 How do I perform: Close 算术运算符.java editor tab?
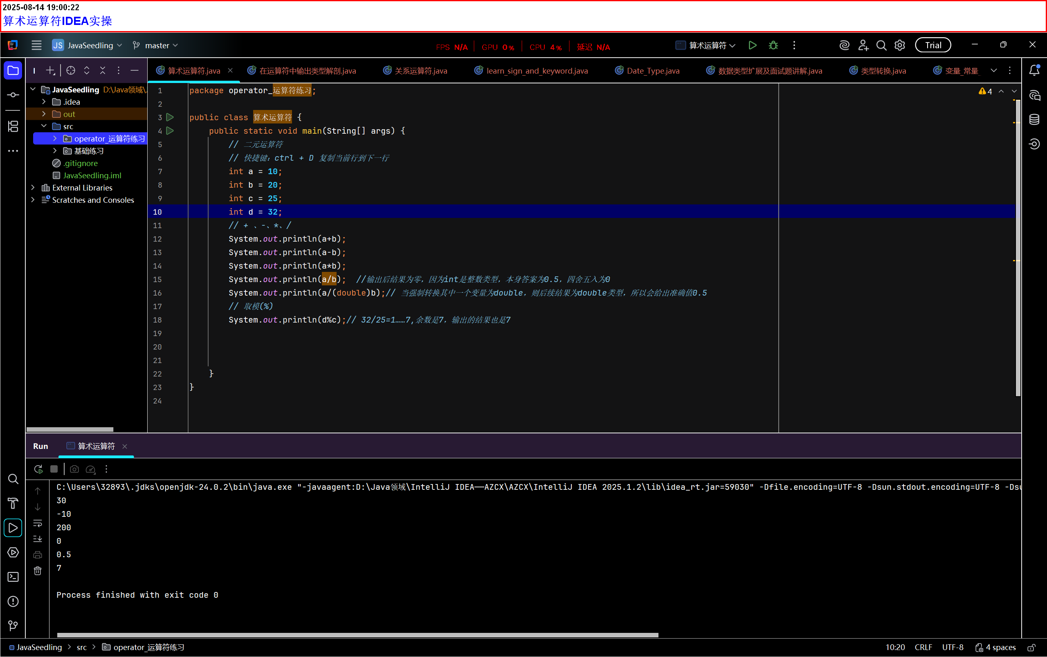[230, 70]
